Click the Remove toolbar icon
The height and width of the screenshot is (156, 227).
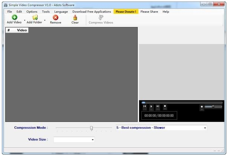(55, 18)
